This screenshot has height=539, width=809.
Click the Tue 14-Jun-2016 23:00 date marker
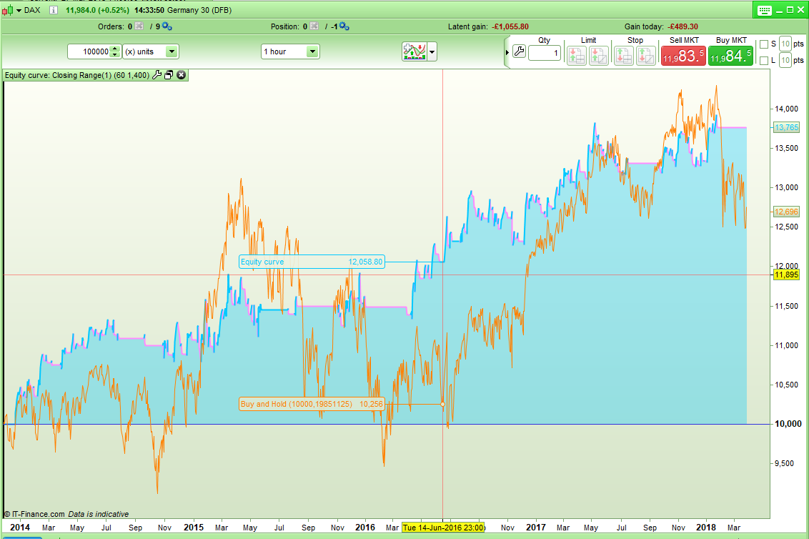click(443, 527)
